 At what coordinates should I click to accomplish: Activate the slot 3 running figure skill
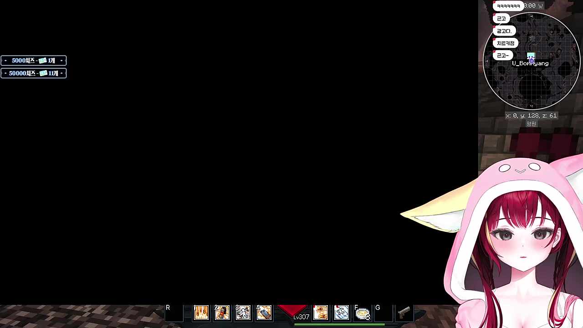click(243, 313)
